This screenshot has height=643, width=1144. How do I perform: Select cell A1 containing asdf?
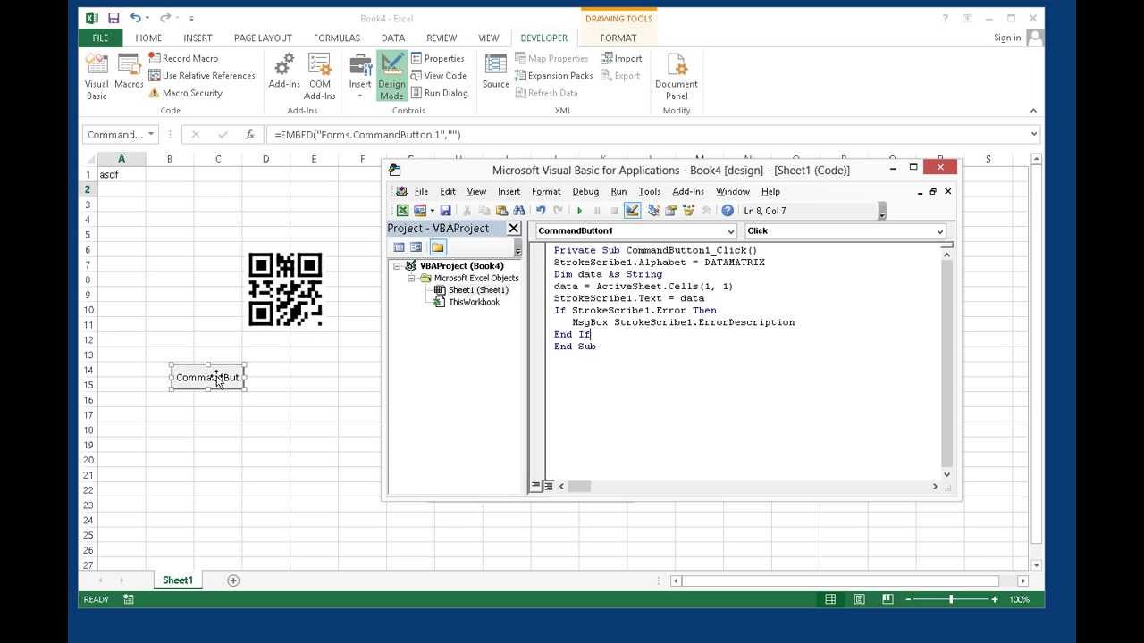click(x=122, y=174)
